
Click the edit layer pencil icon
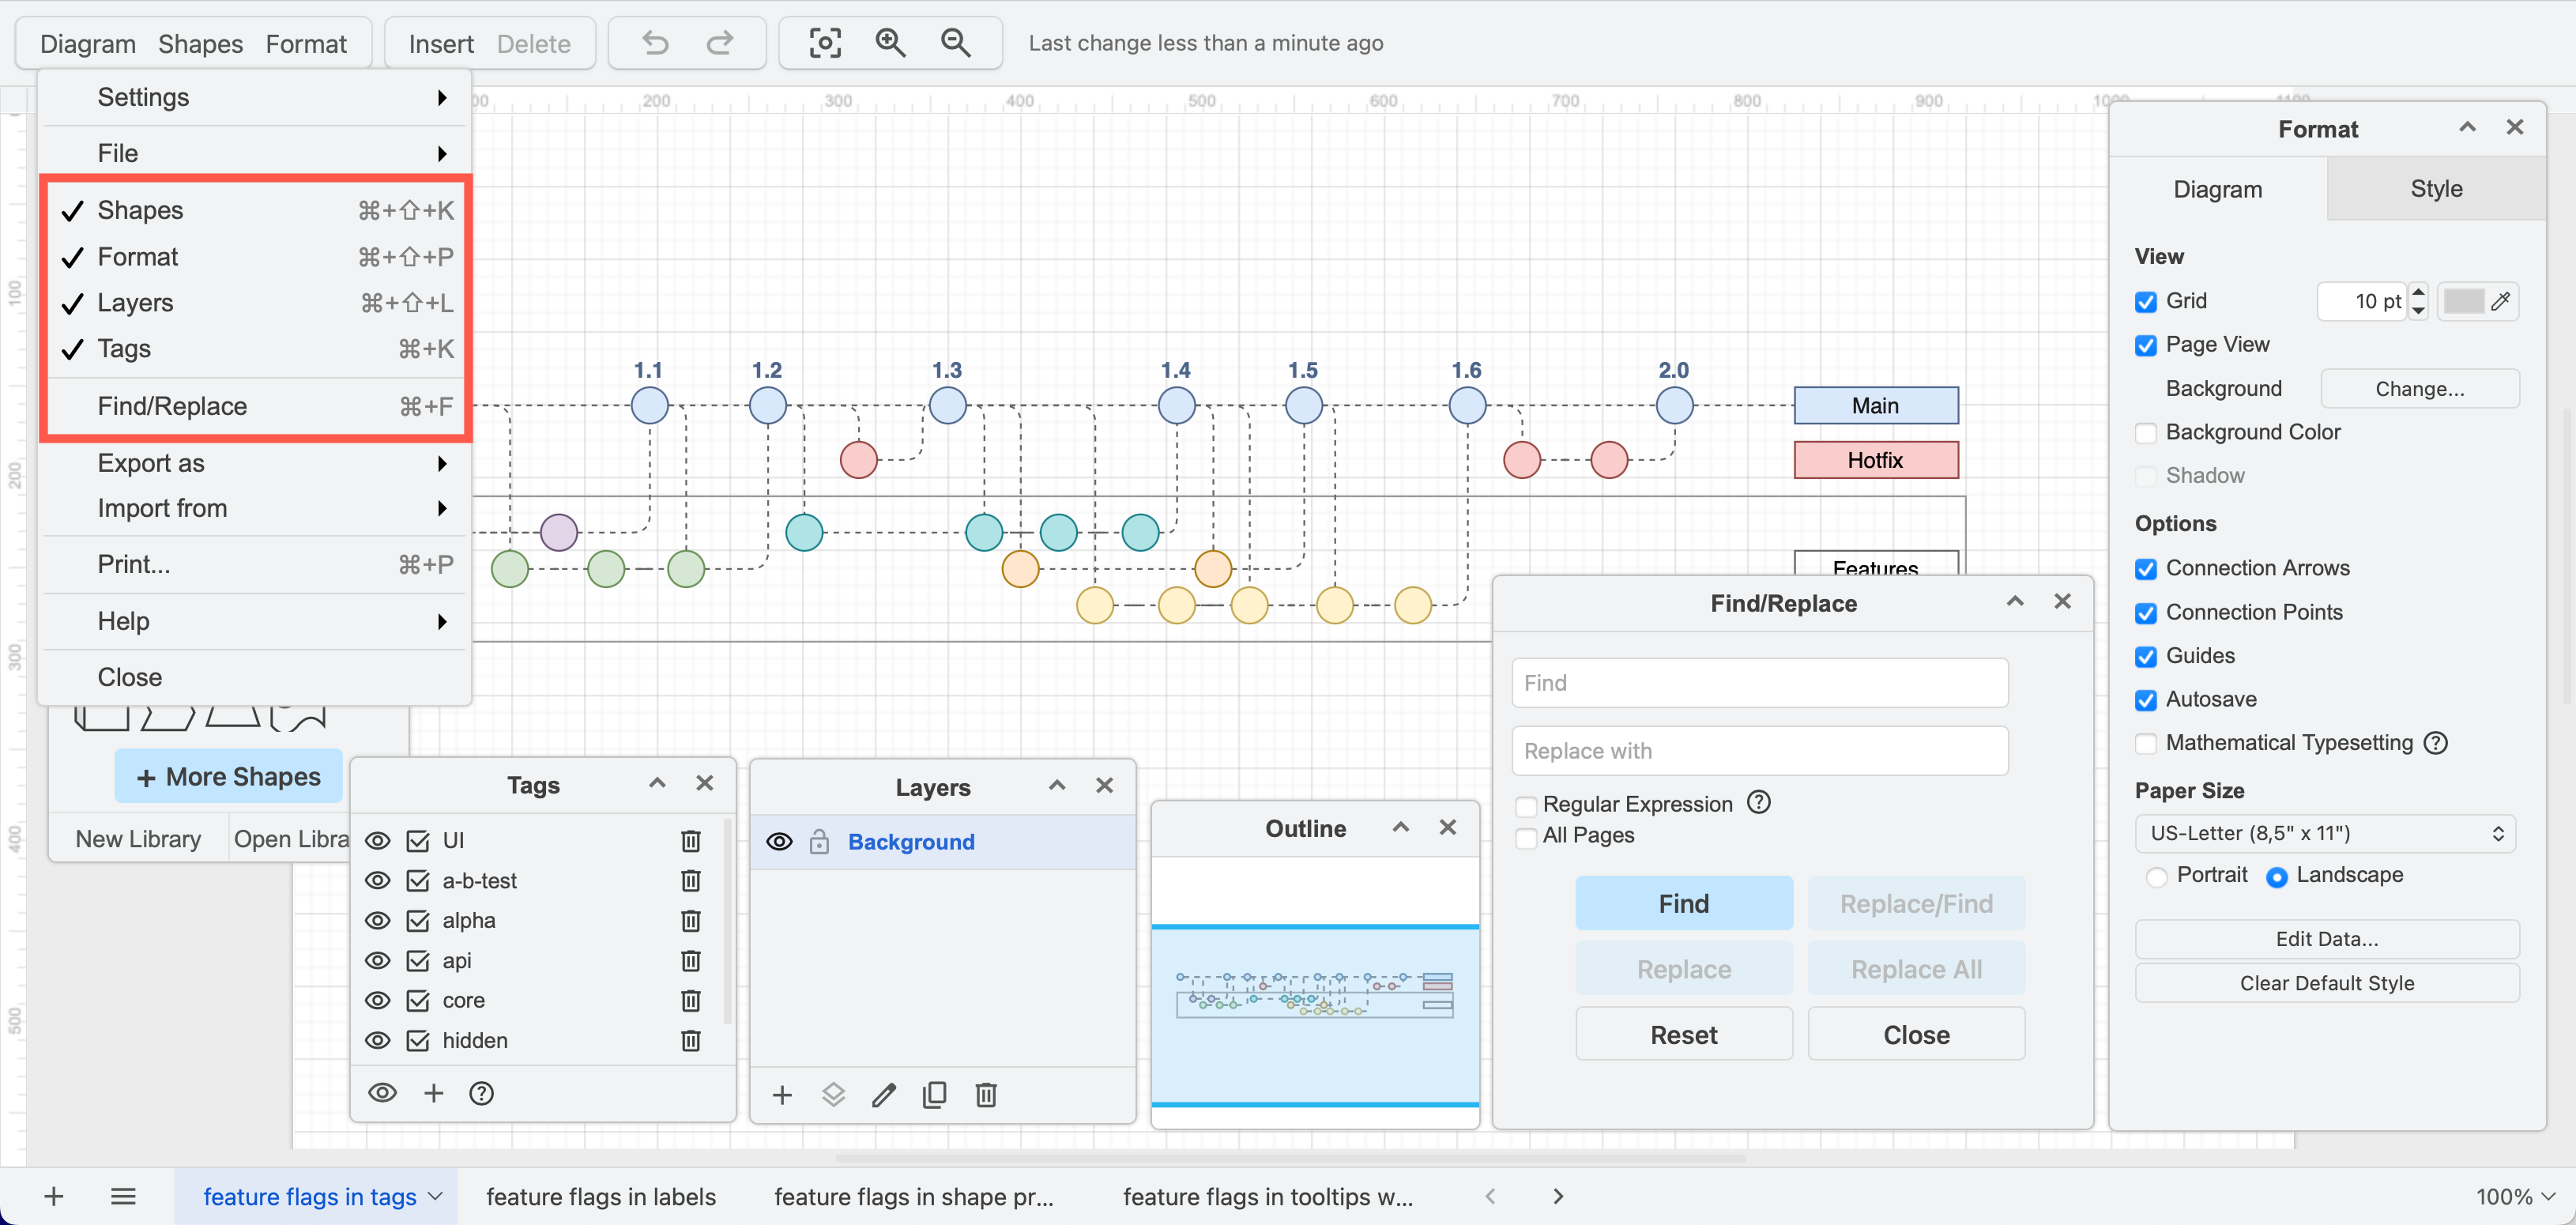coord(883,1094)
